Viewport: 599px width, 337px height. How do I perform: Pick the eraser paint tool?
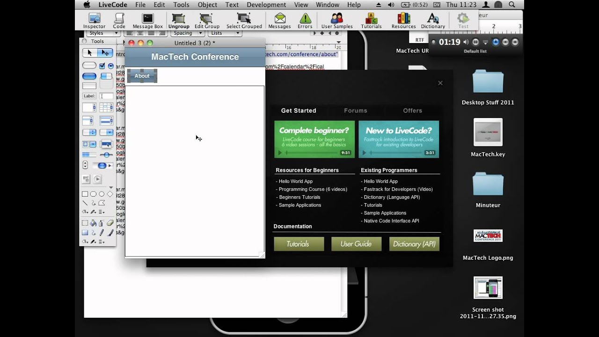tap(110, 223)
